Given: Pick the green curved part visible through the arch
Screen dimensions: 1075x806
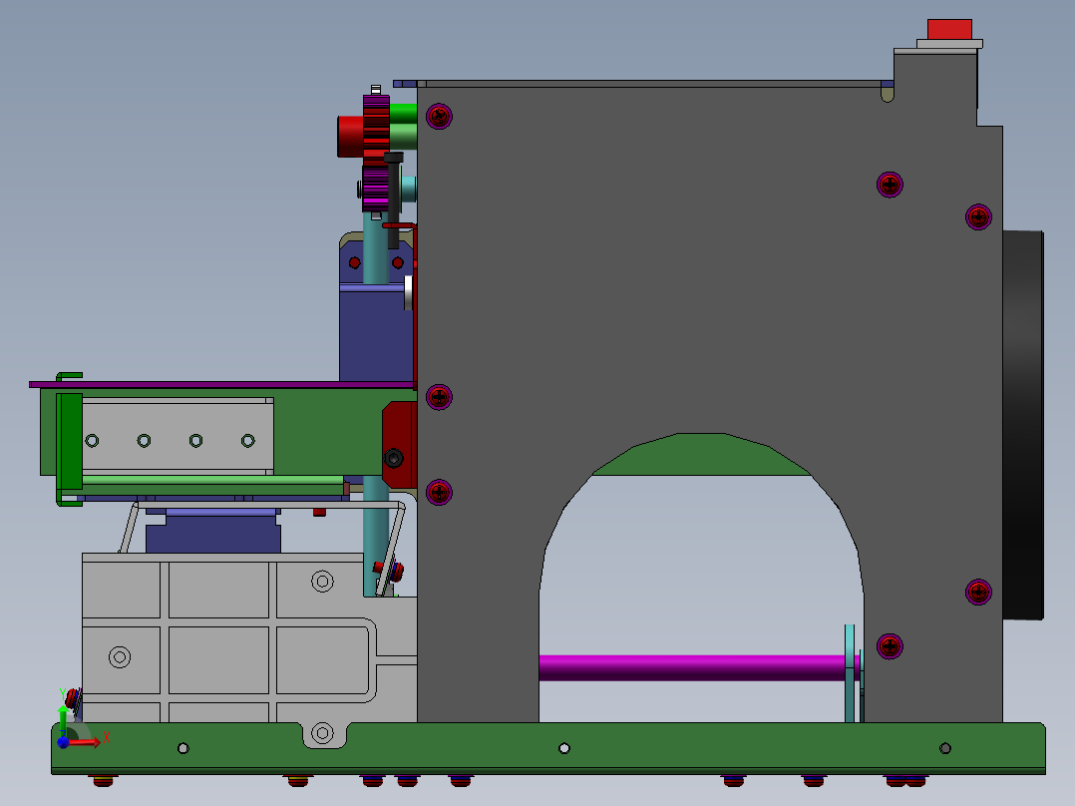Looking at the screenshot, I should (x=701, y=454).
